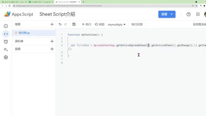Go forward in browser history
This screenshot has height=116, width=206.
click(x=6, y=6)
